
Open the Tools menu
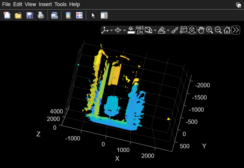click(x=60, y=4)
